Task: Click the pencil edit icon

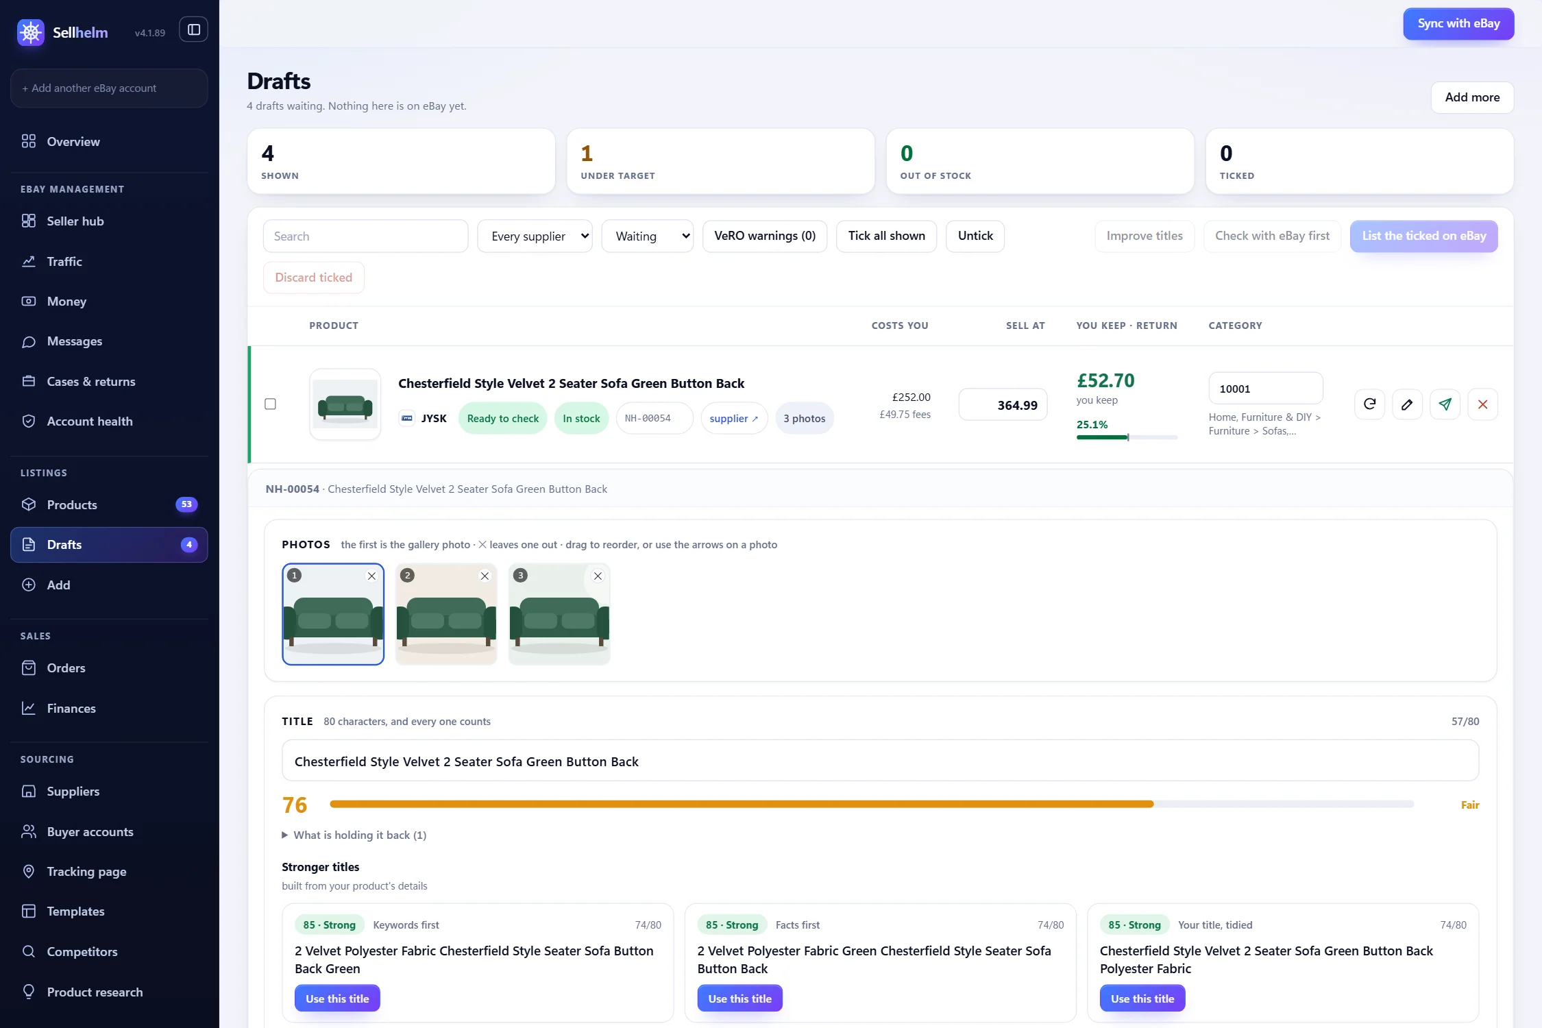Action: tap(1407, 404)
